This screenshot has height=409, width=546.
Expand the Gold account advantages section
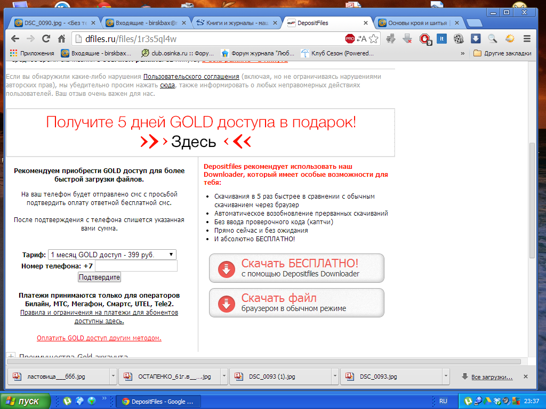click(x=11, y=356)
